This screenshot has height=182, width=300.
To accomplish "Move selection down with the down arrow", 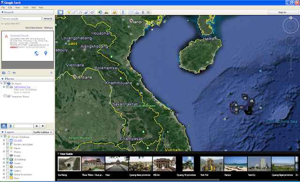I will (43, 126).
